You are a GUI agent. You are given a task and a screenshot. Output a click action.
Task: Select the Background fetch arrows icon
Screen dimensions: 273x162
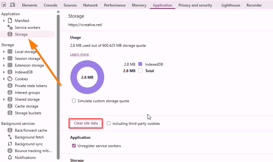[10, 137]
